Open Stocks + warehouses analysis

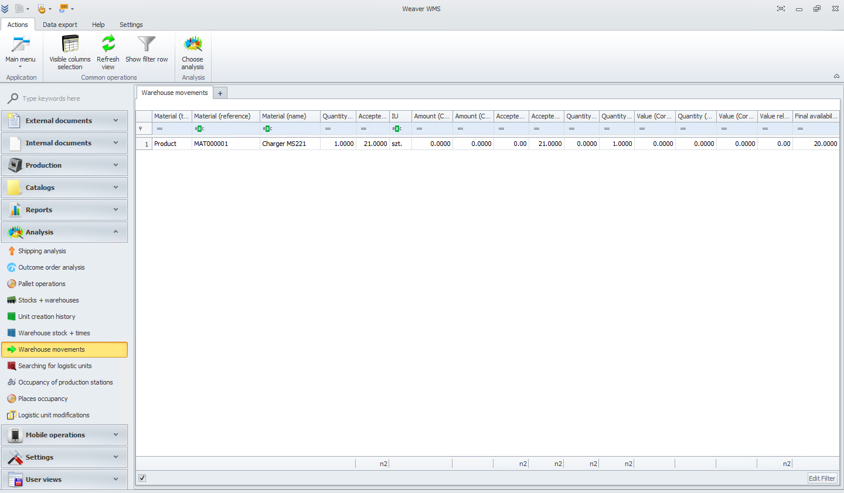coord(48,300)
